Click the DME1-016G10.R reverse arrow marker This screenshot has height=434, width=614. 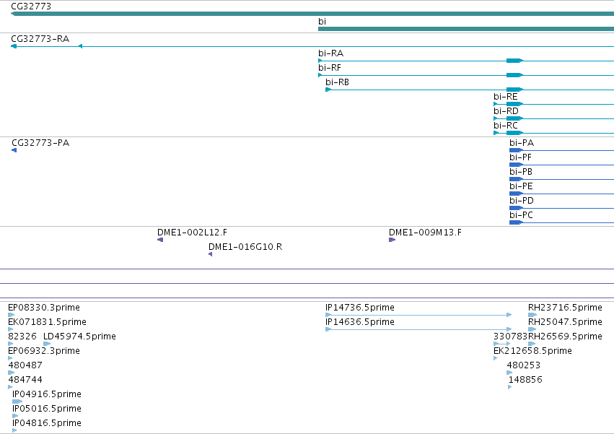[x=210, y=254]
